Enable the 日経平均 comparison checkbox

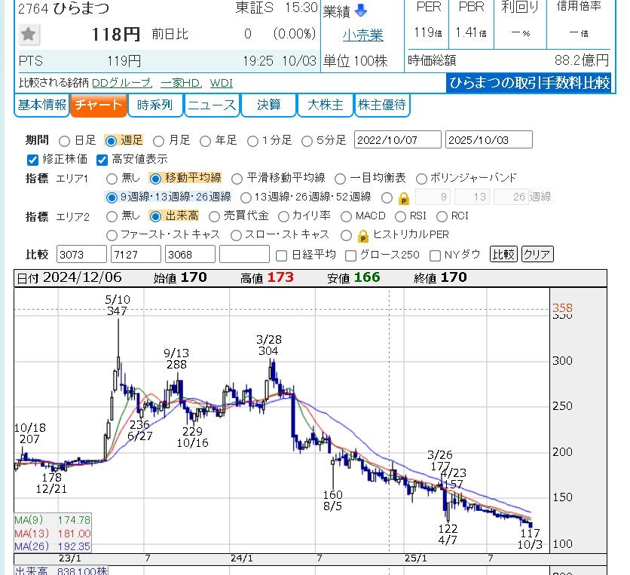[x=282, y=255]
